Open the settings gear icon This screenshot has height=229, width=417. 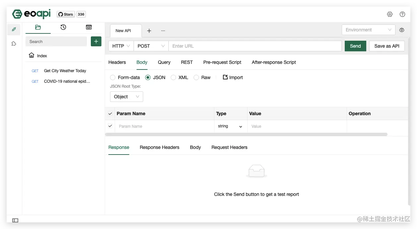pos(390,14)
